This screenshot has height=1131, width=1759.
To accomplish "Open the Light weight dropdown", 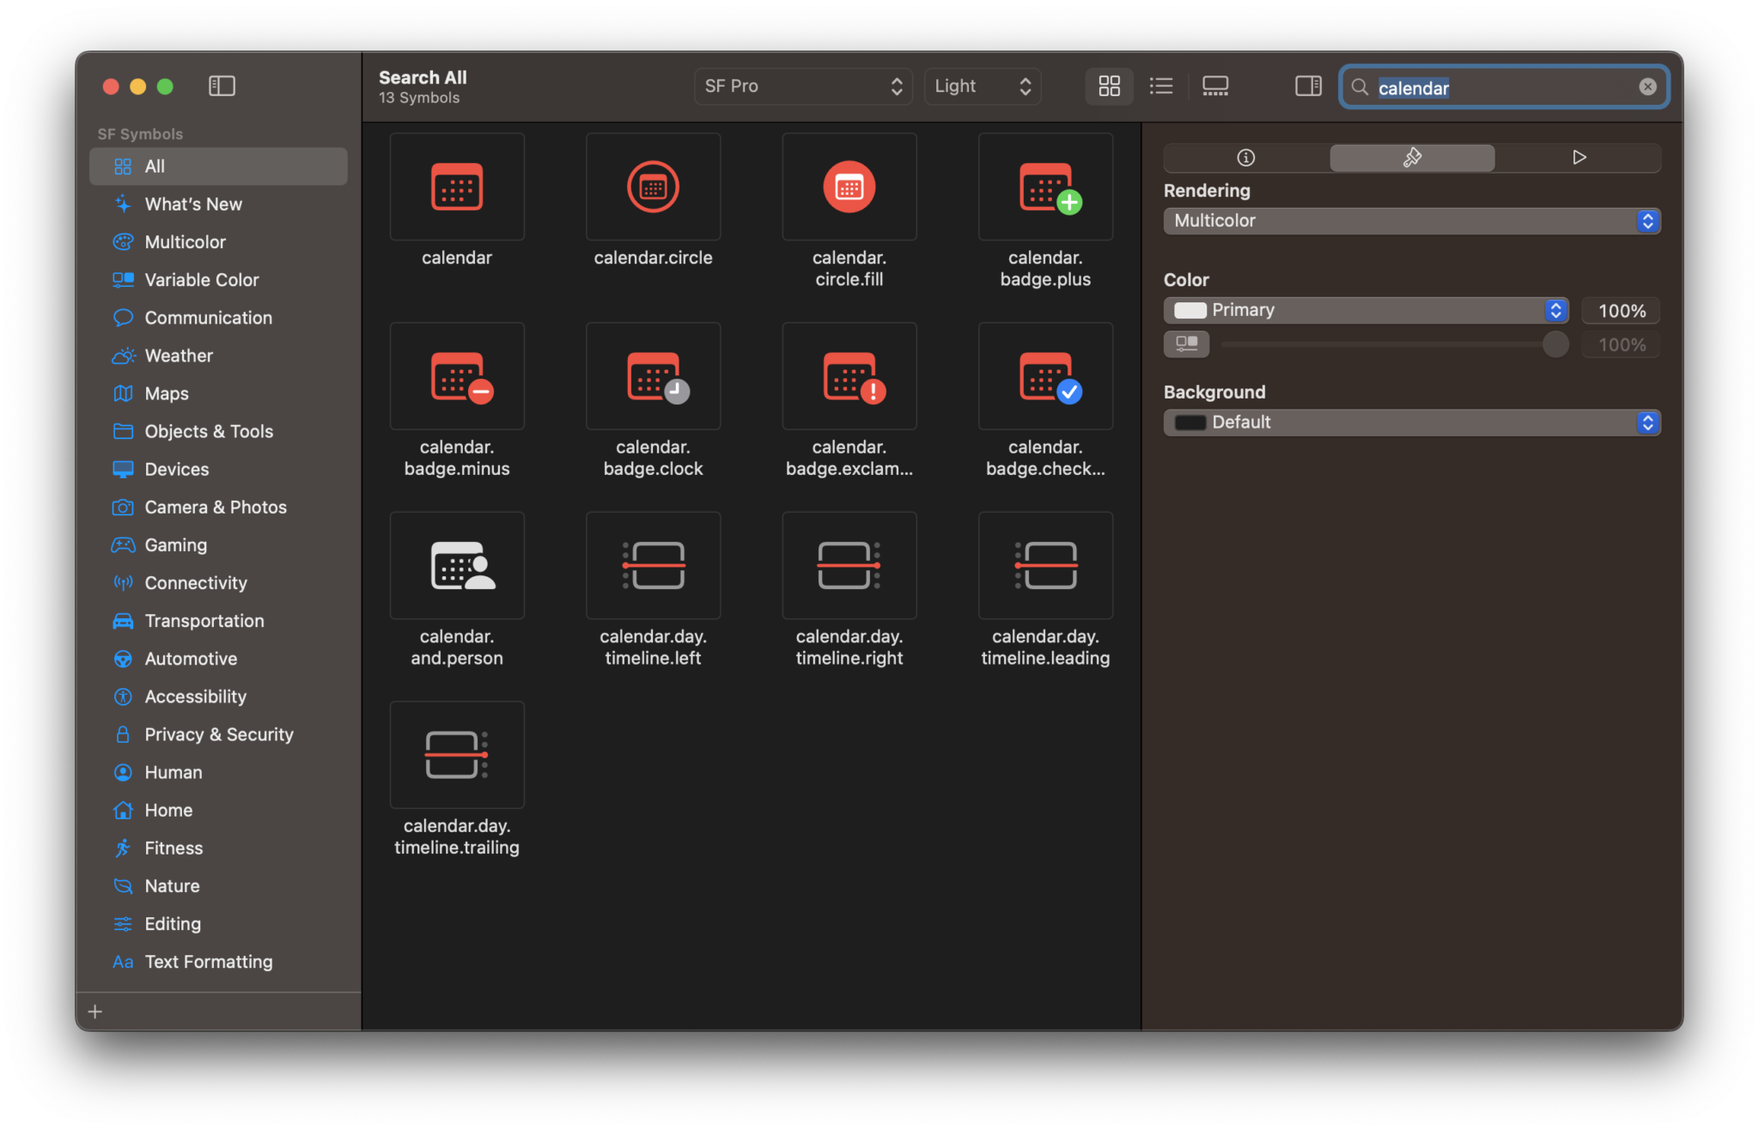I will pos(982,86).
